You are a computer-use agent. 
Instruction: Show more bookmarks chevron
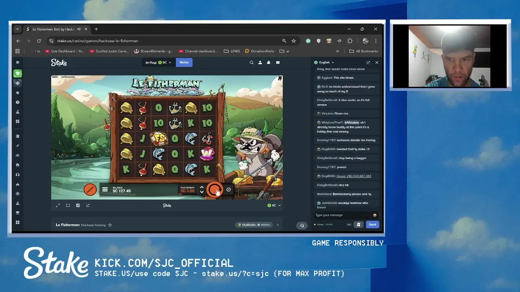pos(337,51)
